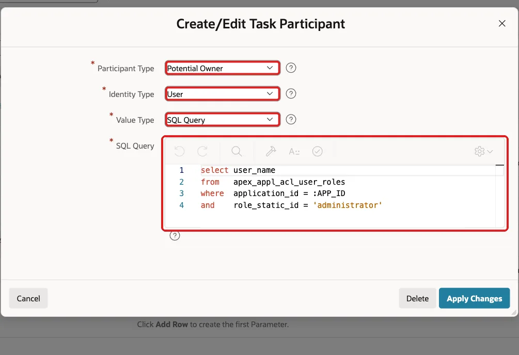The height and width of the screenshot is (355, 519).
Task: Show help for Identity Type
Action: tap(291, 93)
